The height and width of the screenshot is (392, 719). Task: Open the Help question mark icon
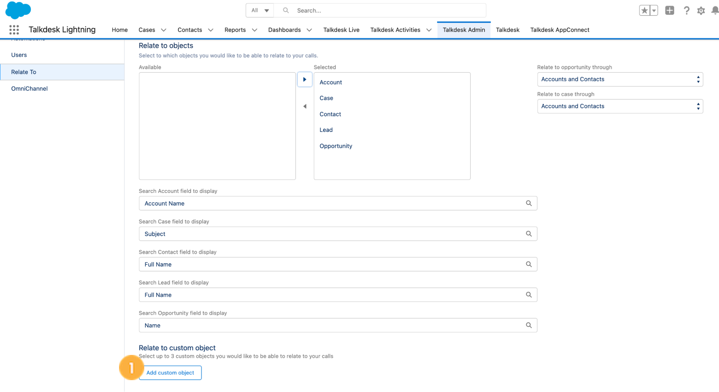(x=686, y=10)
